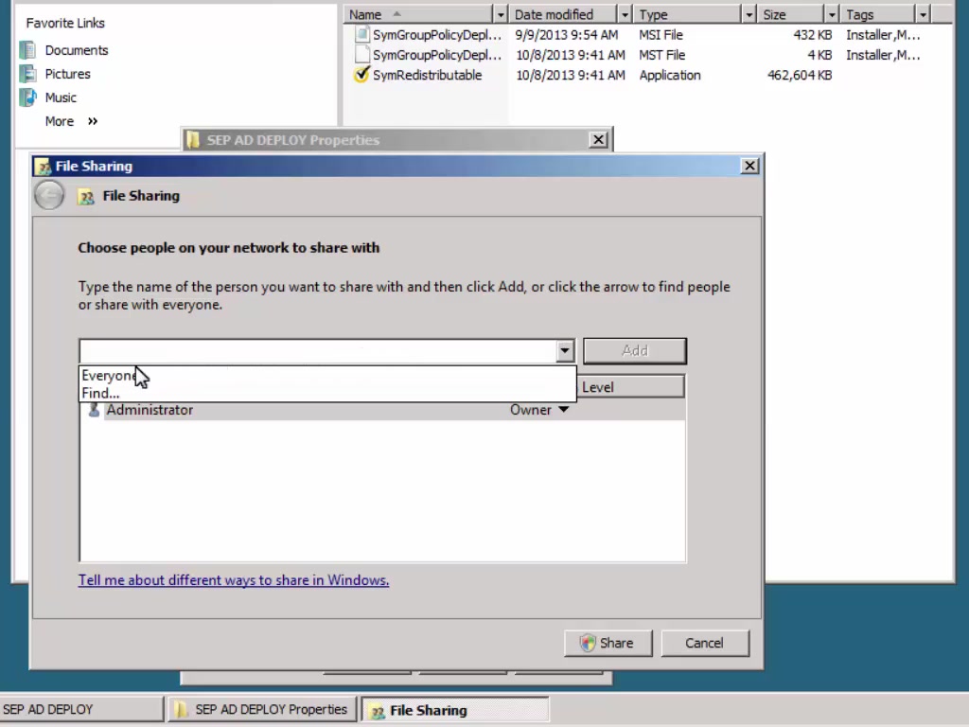Image resolution: width=969 pixels, height=727 pixels.
Task: Click the MSI file icon of SymGroupPolicyDepl
Action: 362,34
